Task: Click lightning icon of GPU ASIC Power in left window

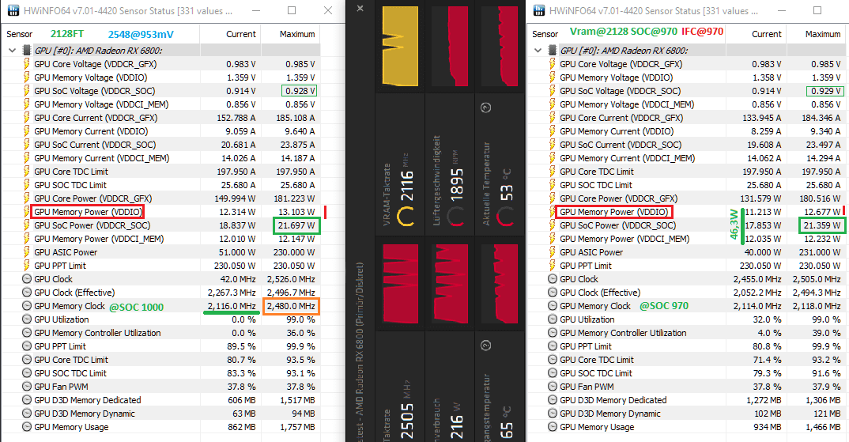Action: [x=27, y=252]
